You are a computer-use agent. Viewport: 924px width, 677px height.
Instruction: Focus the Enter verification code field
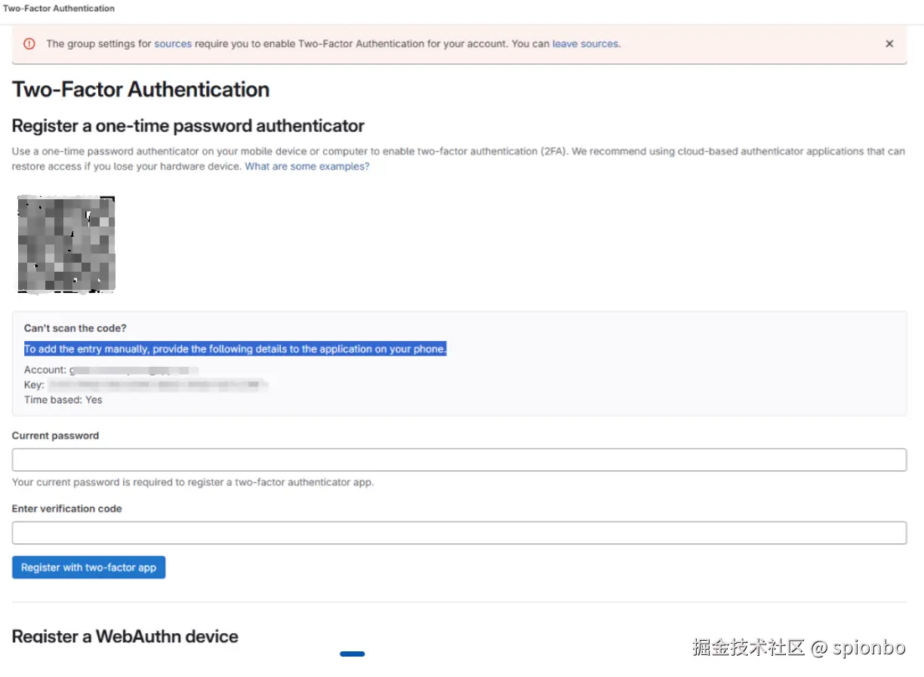coord(459,533)
